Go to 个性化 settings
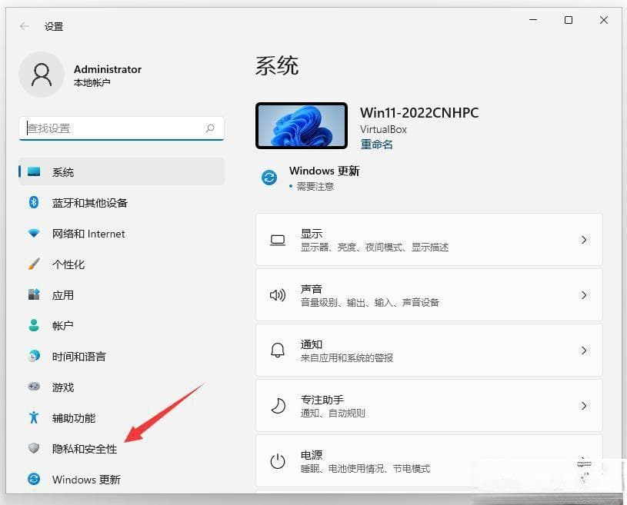This screenshot has height=505, width=627. coord(122,264)
